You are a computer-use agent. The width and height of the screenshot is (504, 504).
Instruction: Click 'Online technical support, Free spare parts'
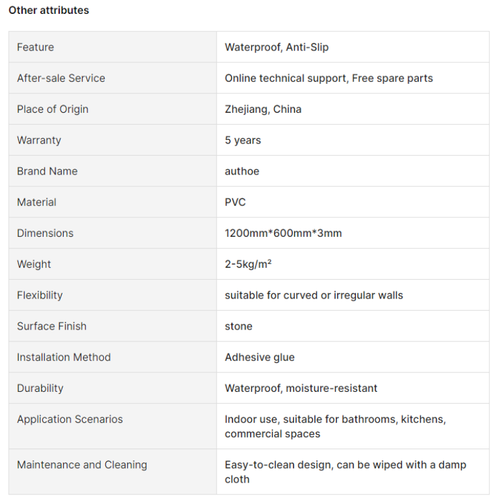[x=329, y=78]
